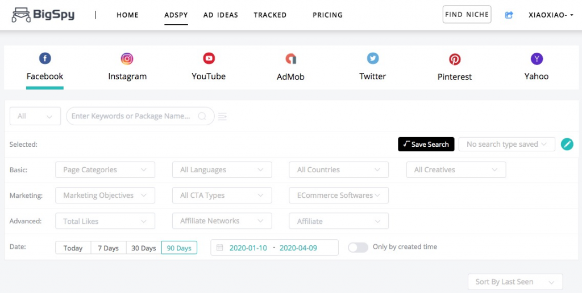Click the FIND NICHE button
The height and width of the screenshot is (293, 582).
point(467,14)
